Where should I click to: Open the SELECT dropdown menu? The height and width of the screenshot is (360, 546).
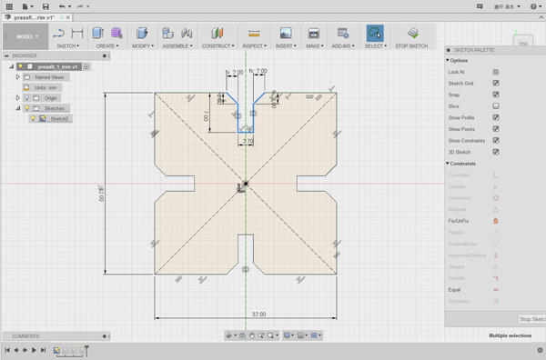[x=376, y=46]
